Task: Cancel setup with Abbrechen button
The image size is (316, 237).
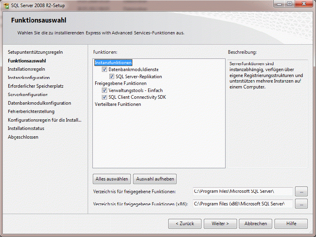Action: tap(256, 224)
